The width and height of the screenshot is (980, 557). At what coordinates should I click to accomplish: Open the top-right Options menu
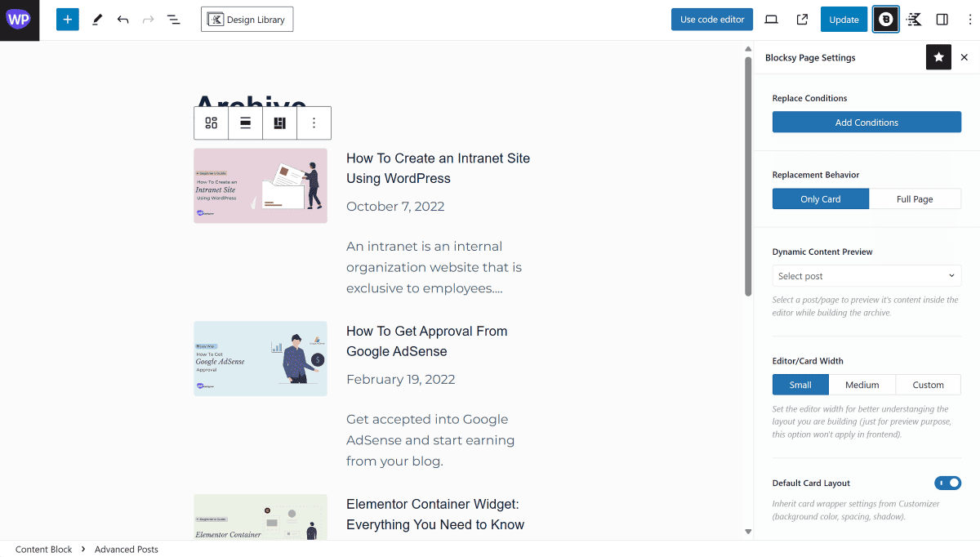[x=969, y=20]
